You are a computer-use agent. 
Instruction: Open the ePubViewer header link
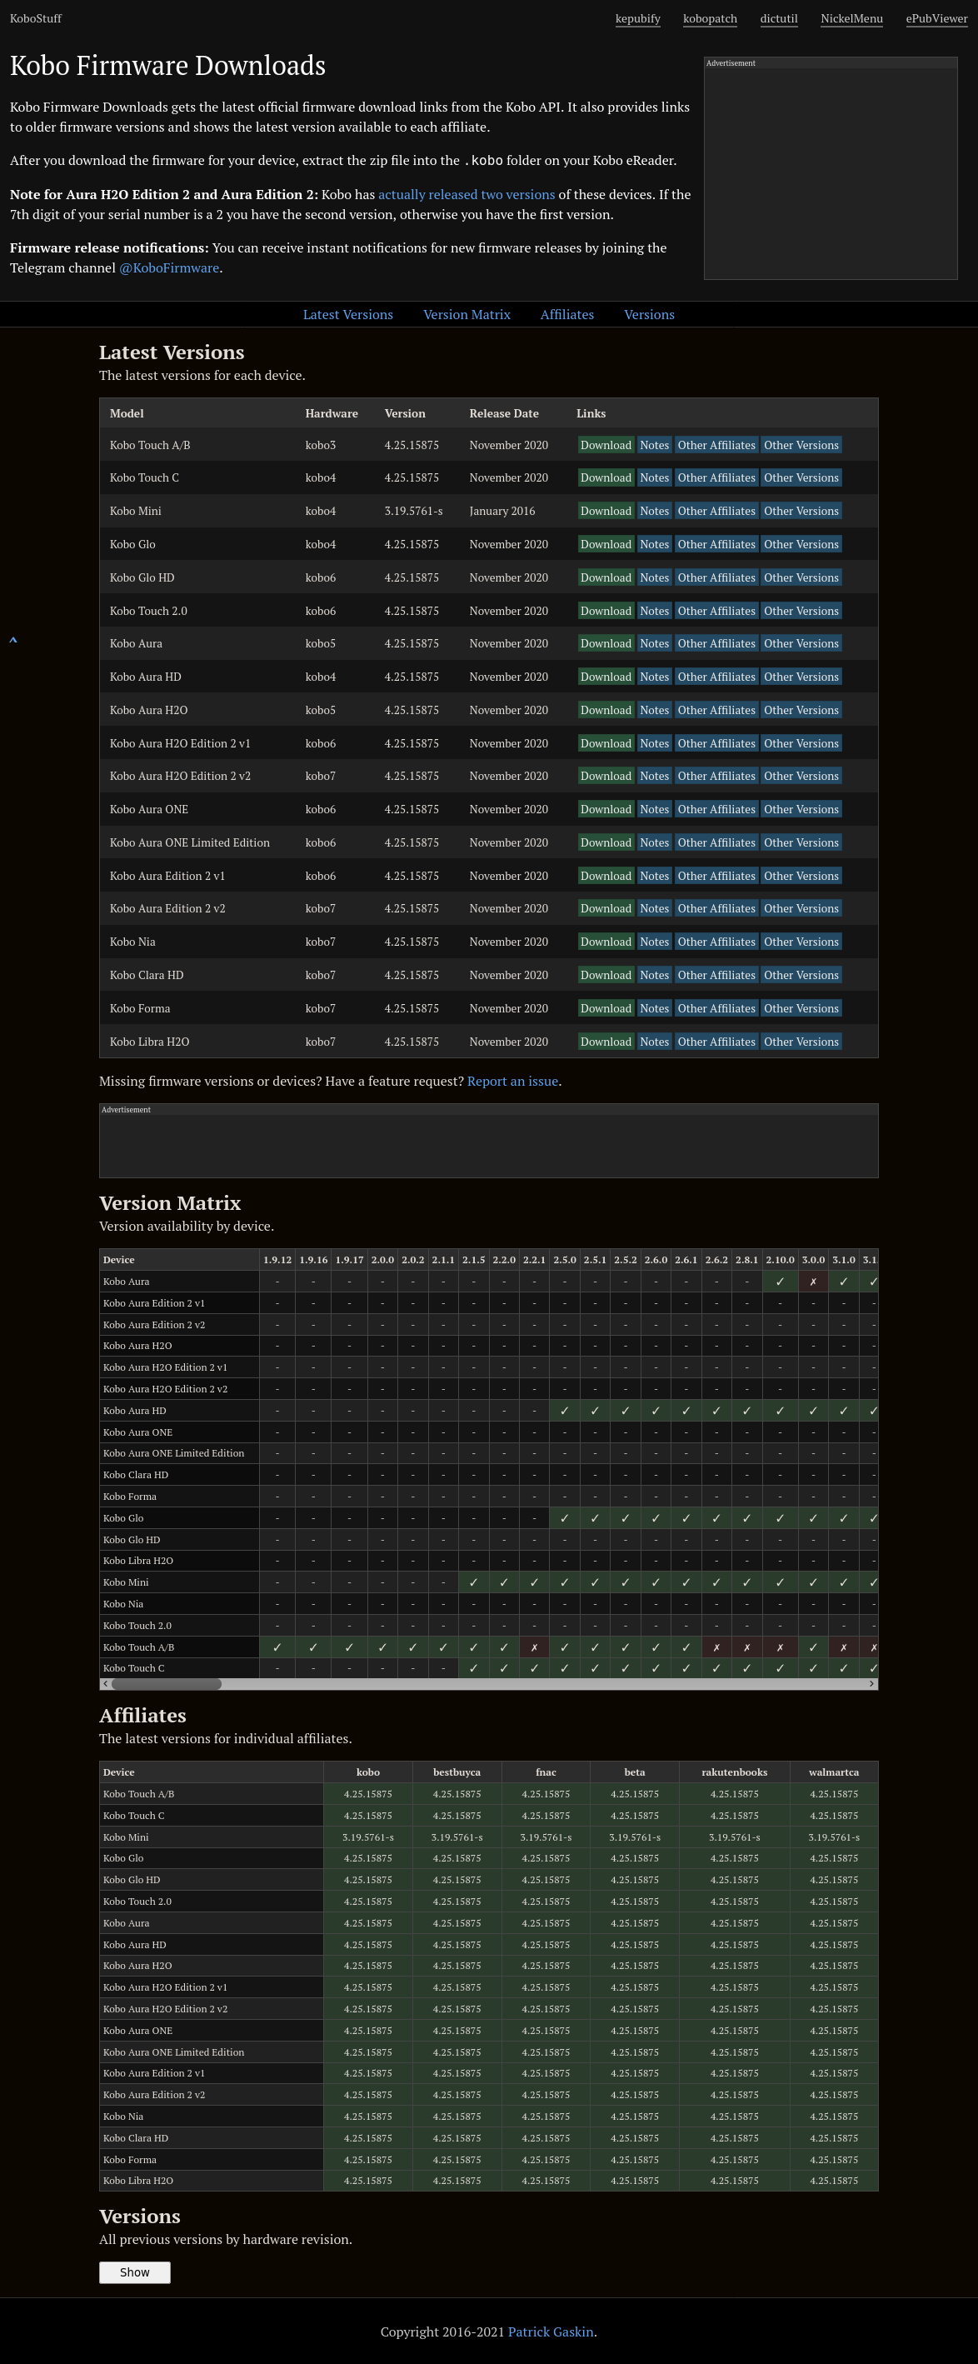coord(936,18)
